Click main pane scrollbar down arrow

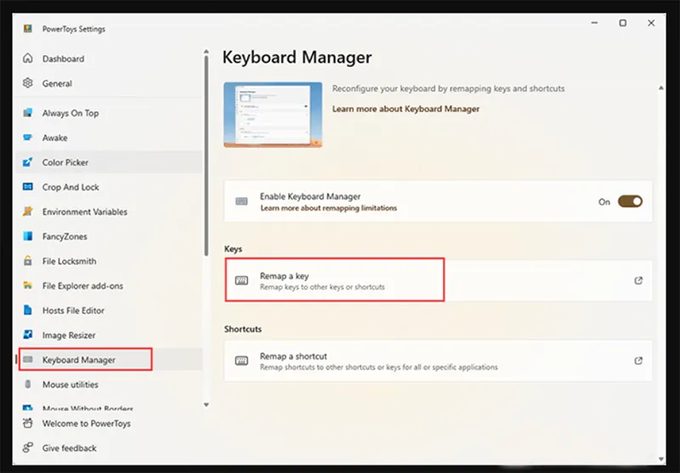[x=661, y=459]
